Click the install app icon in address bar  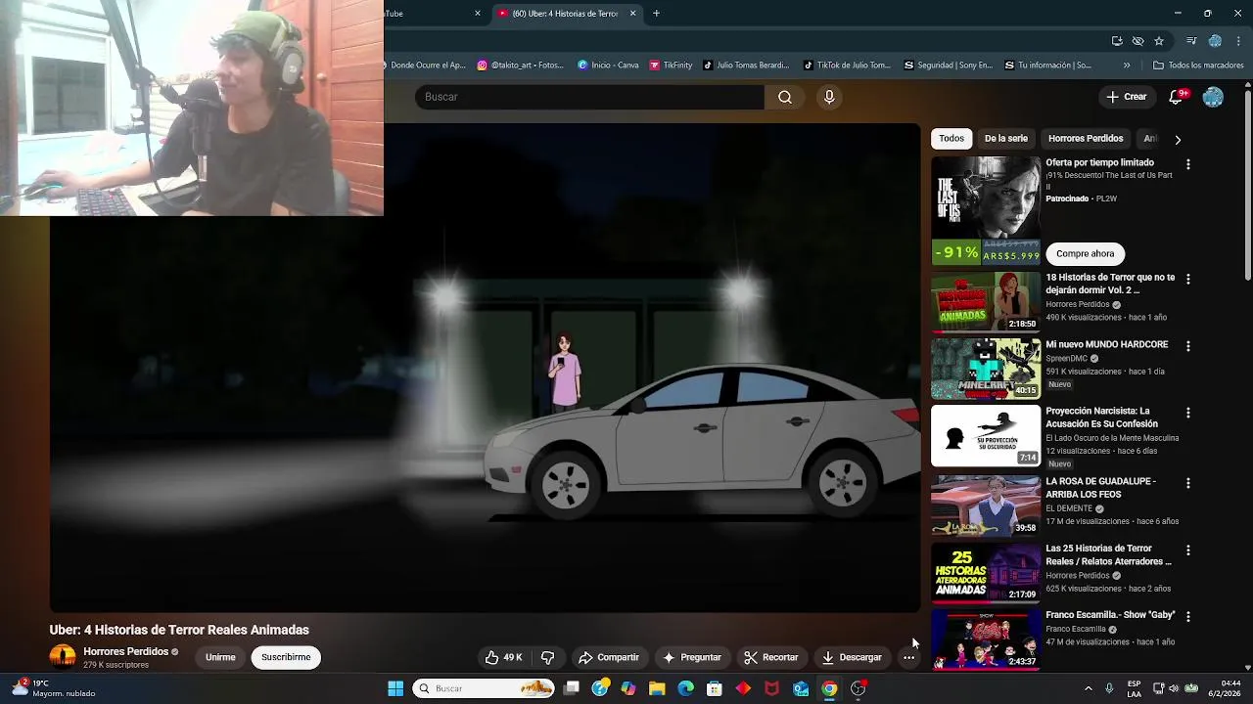pyautogui.click(x=1117, y=41)
